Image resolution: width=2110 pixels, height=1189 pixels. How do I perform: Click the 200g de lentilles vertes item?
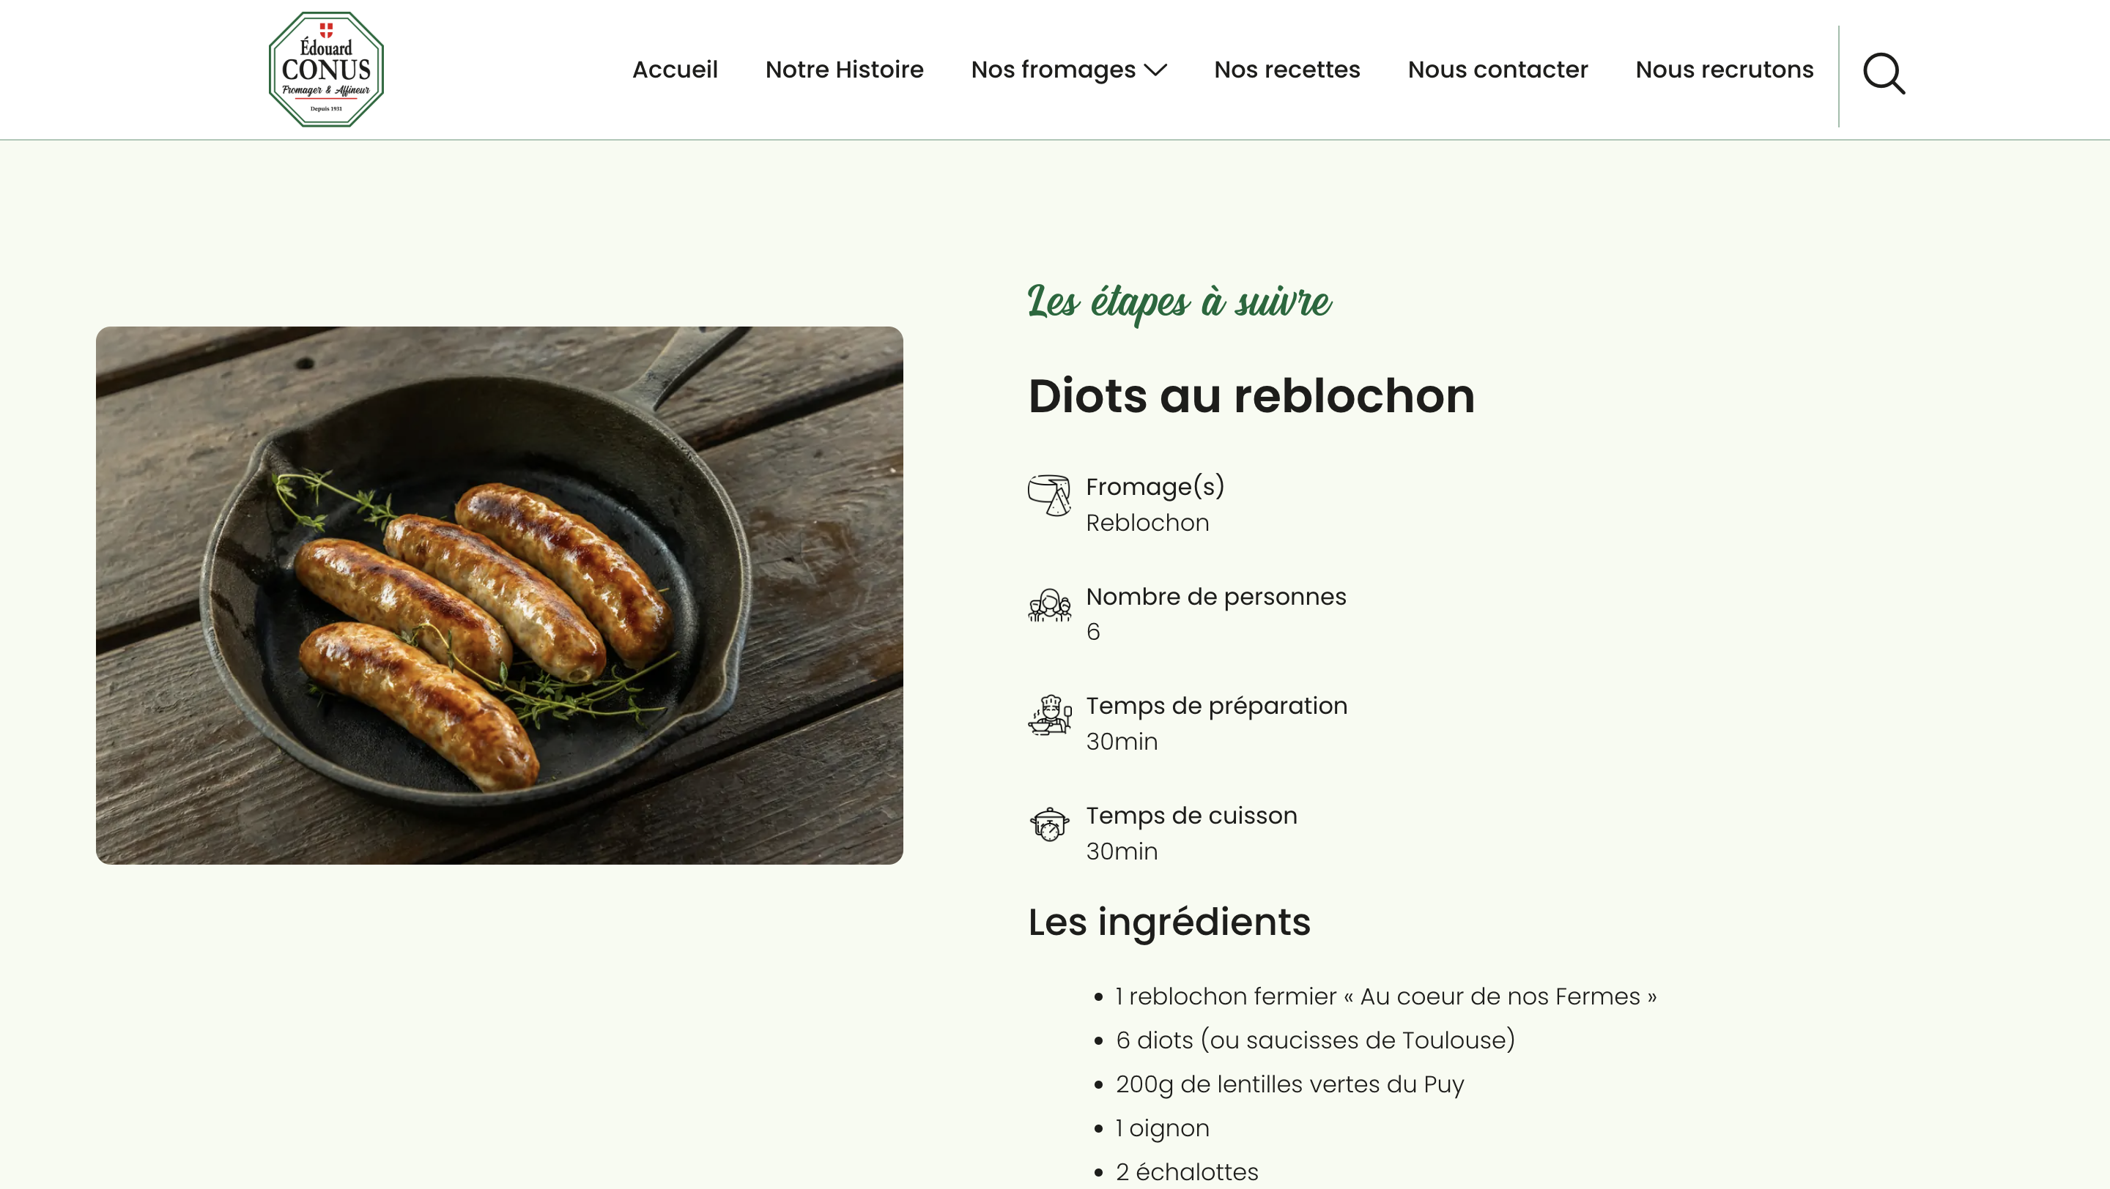pos(1289,1084)
